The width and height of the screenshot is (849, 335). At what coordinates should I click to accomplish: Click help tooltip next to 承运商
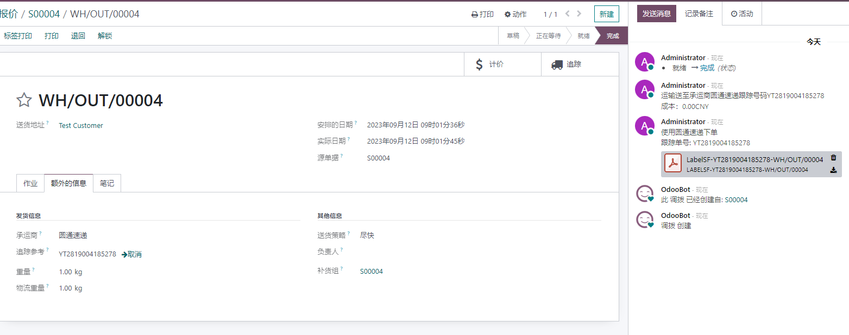pyautogui.click(x=40, y=233)
